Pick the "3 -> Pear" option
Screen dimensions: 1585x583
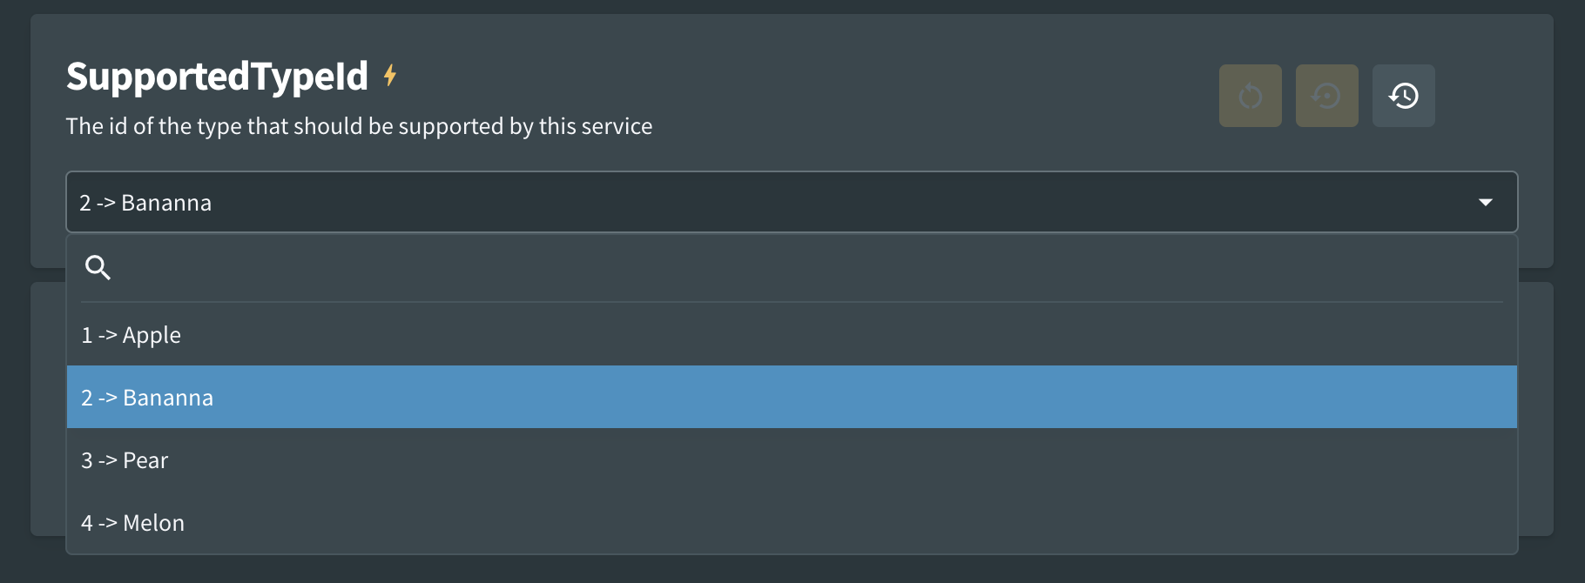792,459
